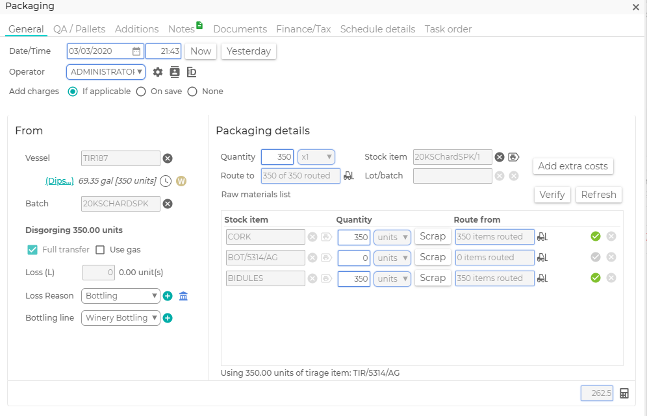
Task: Open the operator contact card icon
Action: [175, 72]
